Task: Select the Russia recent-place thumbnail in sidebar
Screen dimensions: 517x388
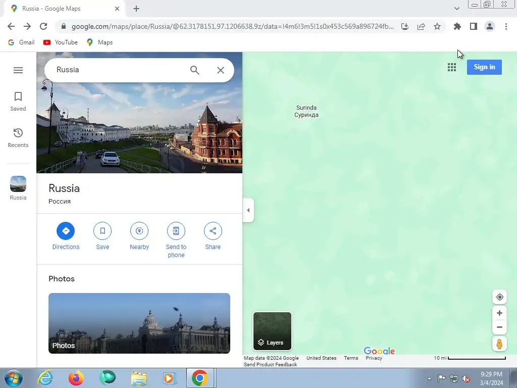Action: 18,188
